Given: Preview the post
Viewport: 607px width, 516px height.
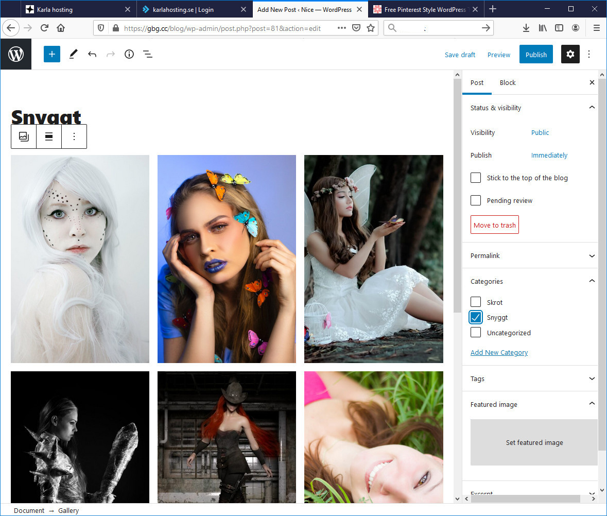Looking at the screenshot, I should (498, 55).
